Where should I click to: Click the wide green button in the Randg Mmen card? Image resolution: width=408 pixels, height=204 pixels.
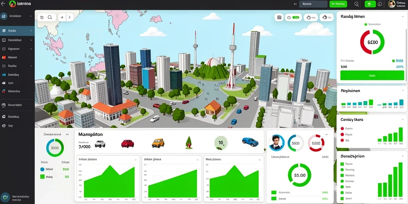click(x=372, y=75)
